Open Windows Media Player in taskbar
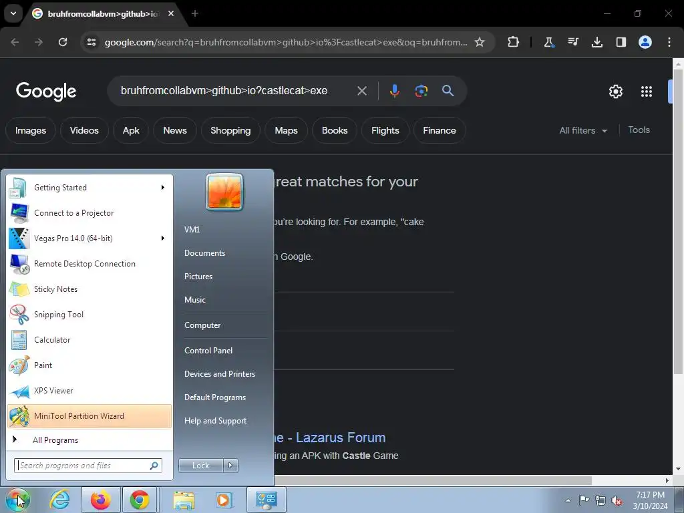Viewport: 684px width, 513px height. pos(224,500)
